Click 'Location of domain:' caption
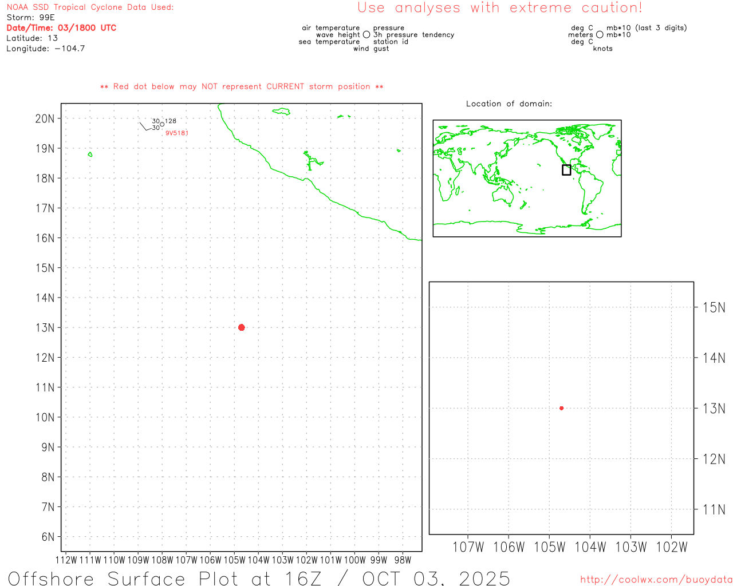Screen dimensions: 733x586 509,104
